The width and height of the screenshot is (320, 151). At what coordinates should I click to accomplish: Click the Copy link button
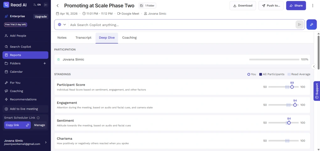(x=17, y=125)
